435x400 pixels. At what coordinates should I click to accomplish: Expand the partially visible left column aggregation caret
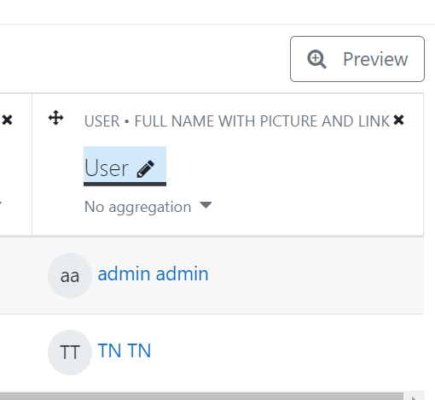1,203
